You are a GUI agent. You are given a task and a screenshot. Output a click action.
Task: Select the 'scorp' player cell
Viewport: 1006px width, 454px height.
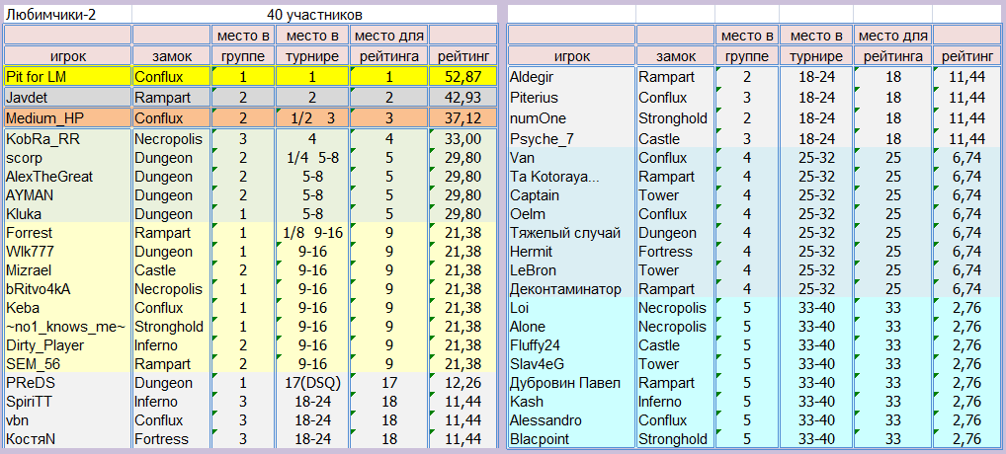click(67, 158)
